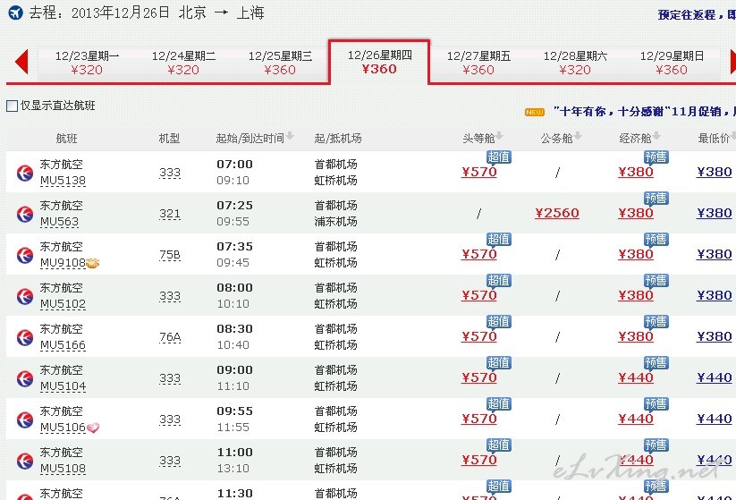The height and width of the screenshot is (500, 736).
Task: Click the next dates red right arrow
Action: tap(732, 62)
